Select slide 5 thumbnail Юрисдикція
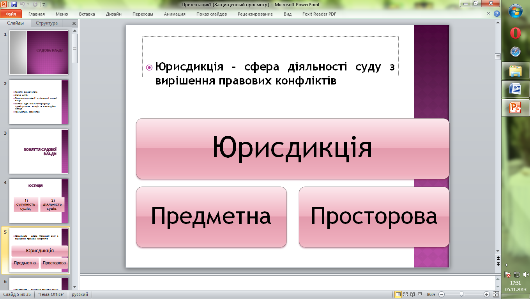This screenshot has width=530, height=299. [39, 250]
